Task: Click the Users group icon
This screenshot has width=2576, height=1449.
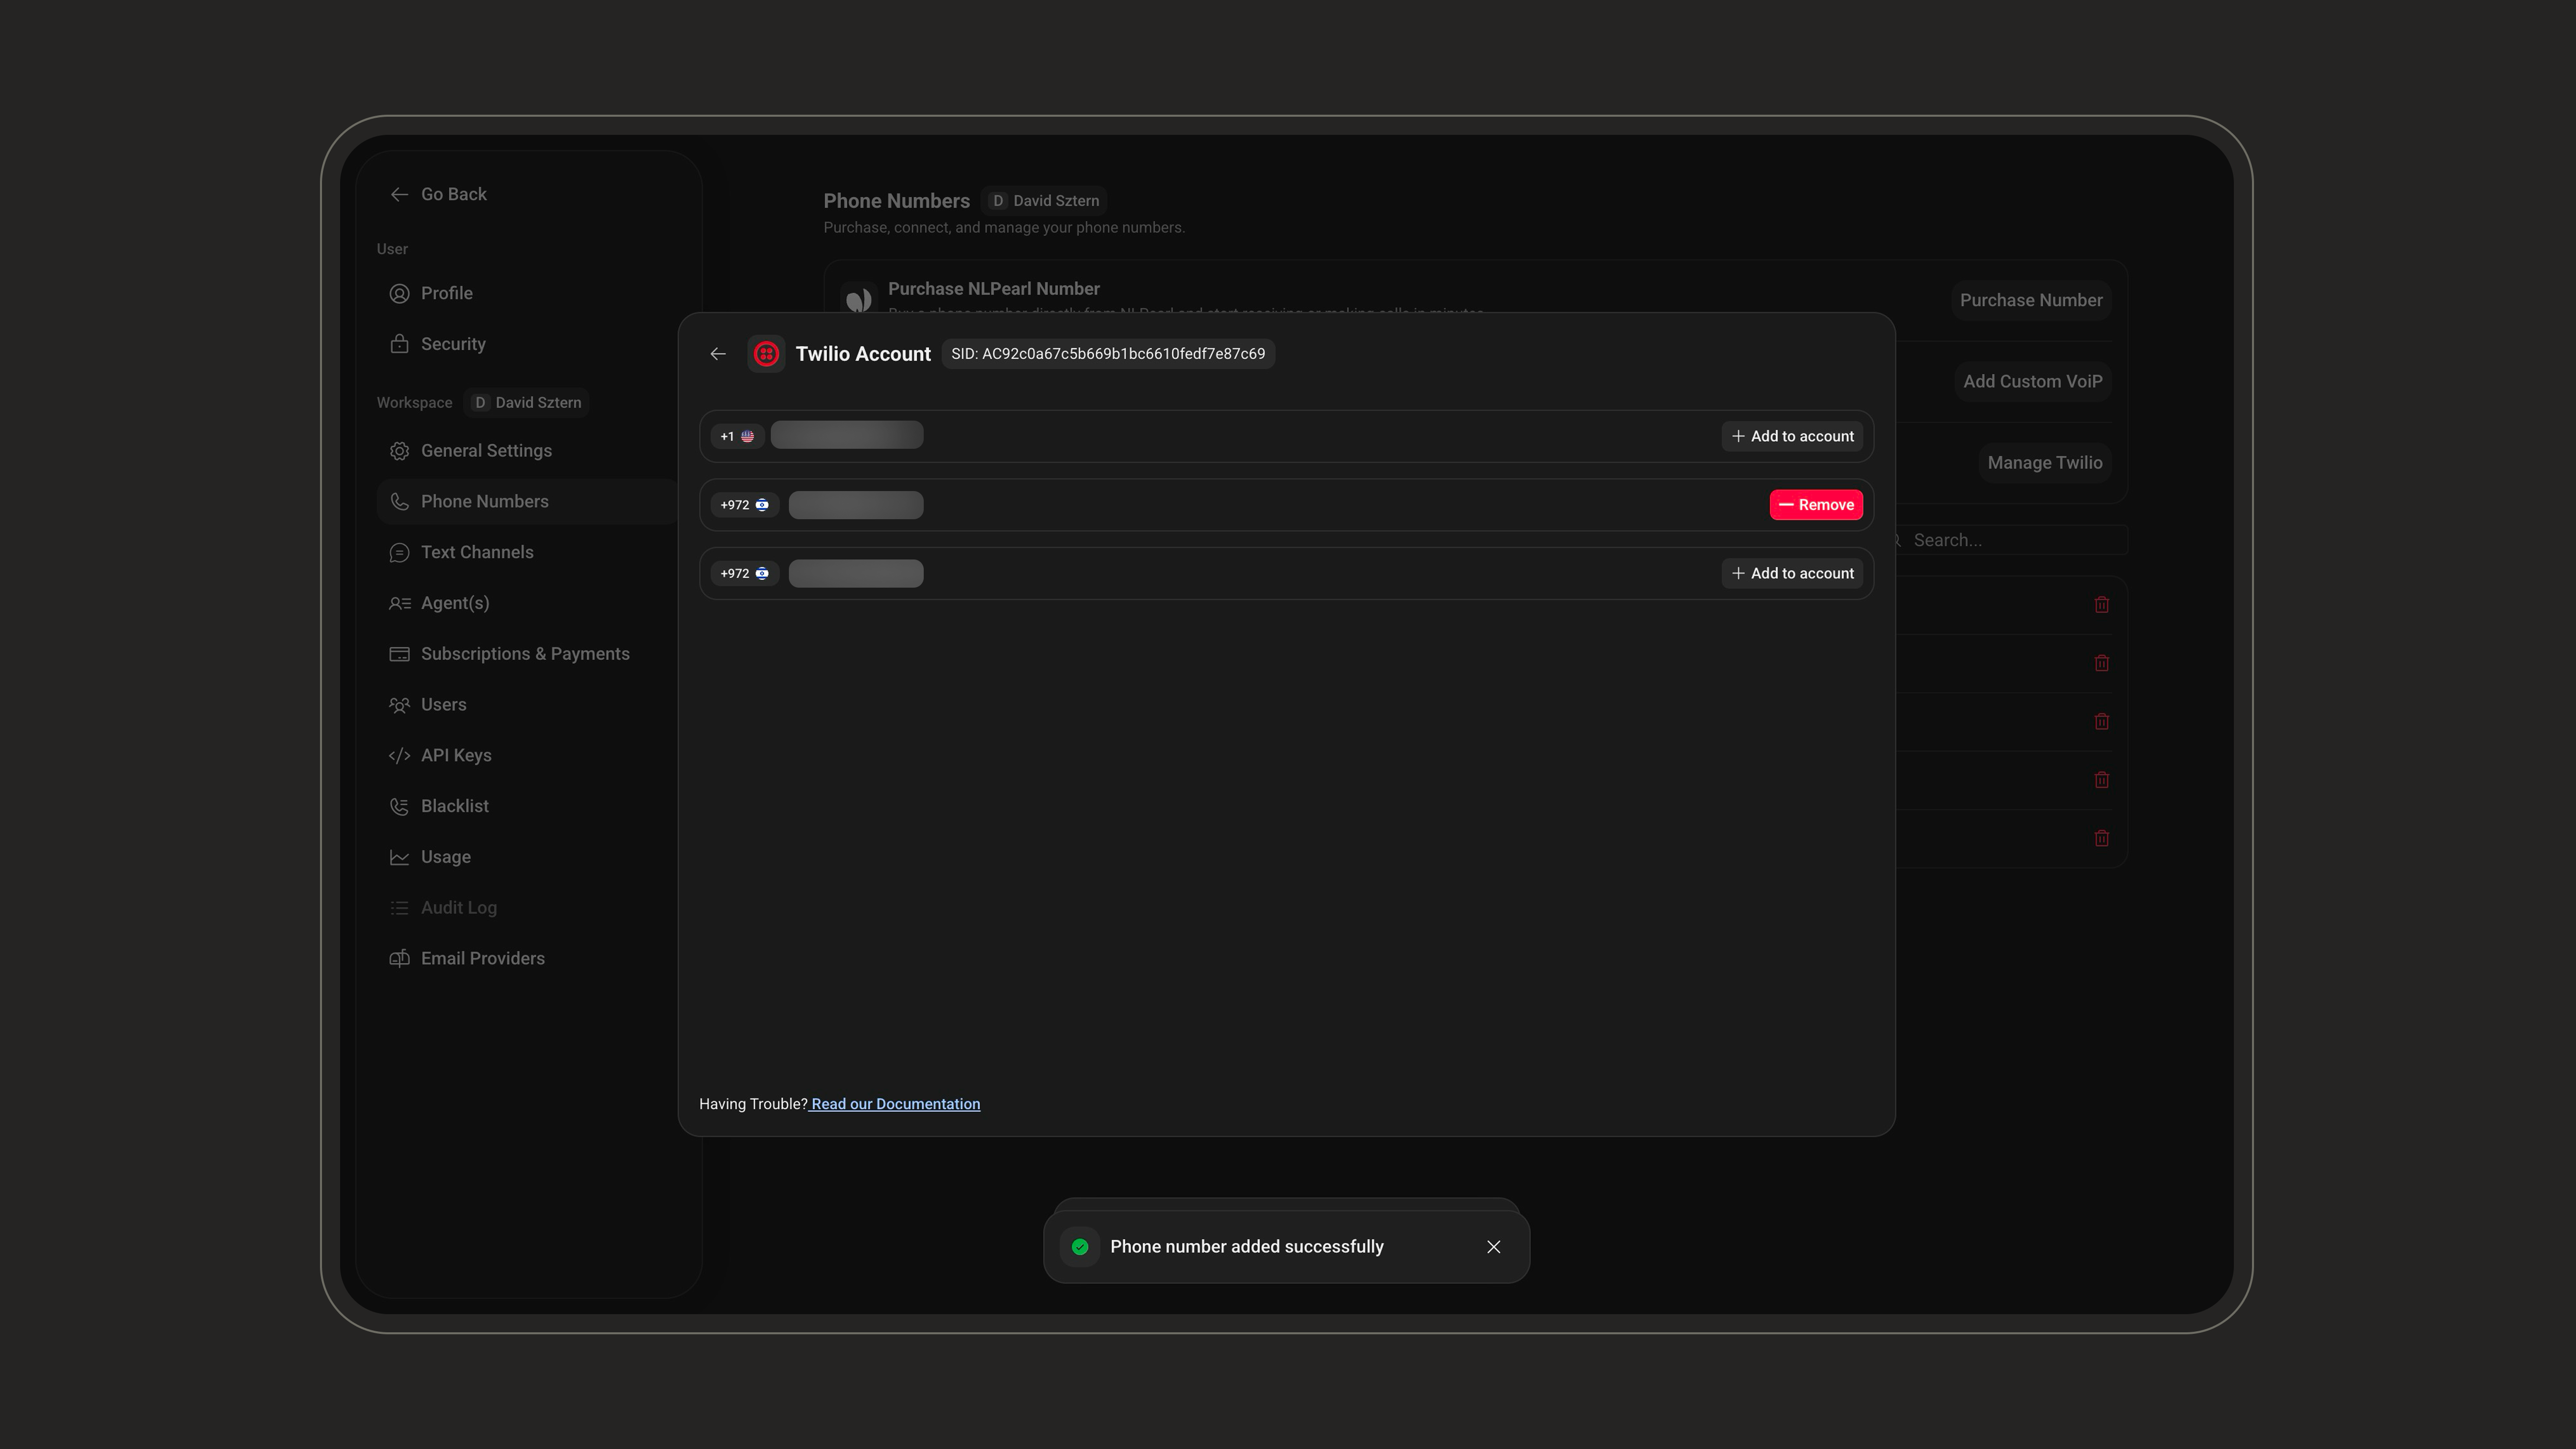Action: click(x=399, y=705)
